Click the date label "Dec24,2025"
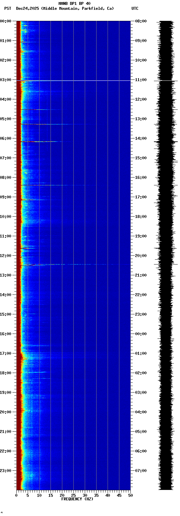Image resolution: width=180 pixels, height=516 pixels. pos(28,8)
